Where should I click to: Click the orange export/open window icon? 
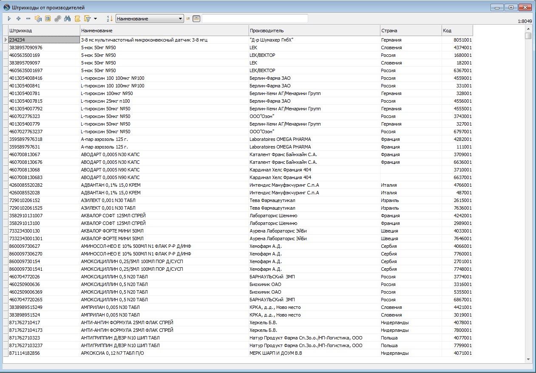pos(48,19)
